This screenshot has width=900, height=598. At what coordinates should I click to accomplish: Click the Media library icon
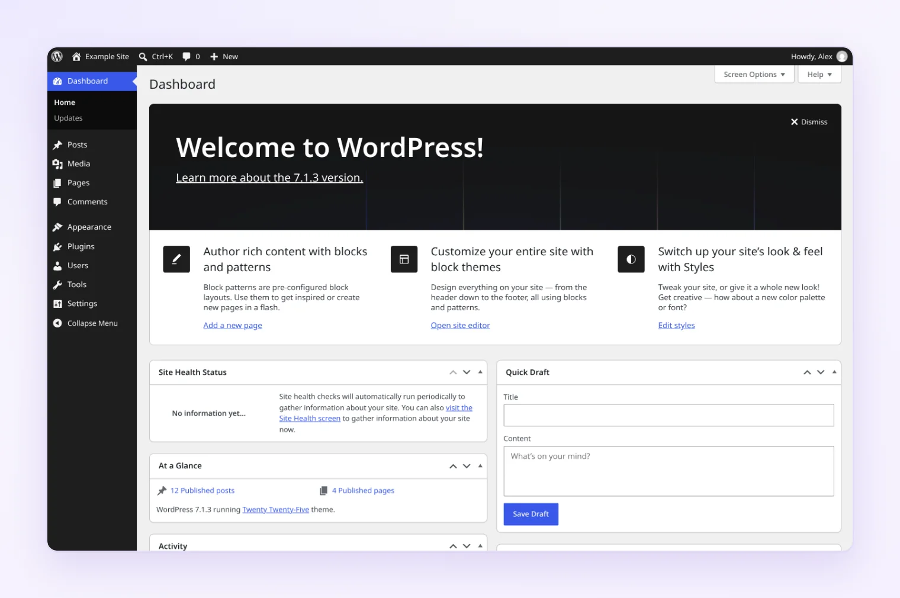(57, 164)
